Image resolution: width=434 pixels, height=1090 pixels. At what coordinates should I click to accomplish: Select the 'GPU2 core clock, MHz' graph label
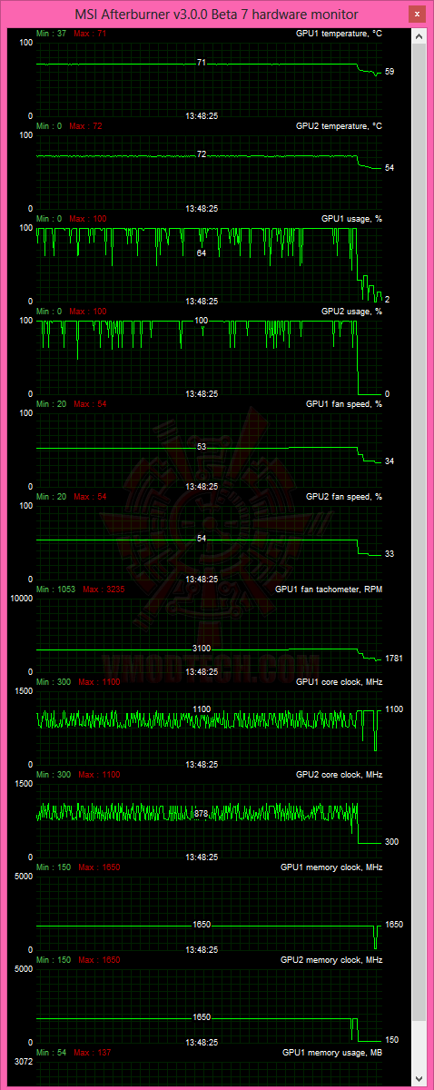click(x=339, y=775)
